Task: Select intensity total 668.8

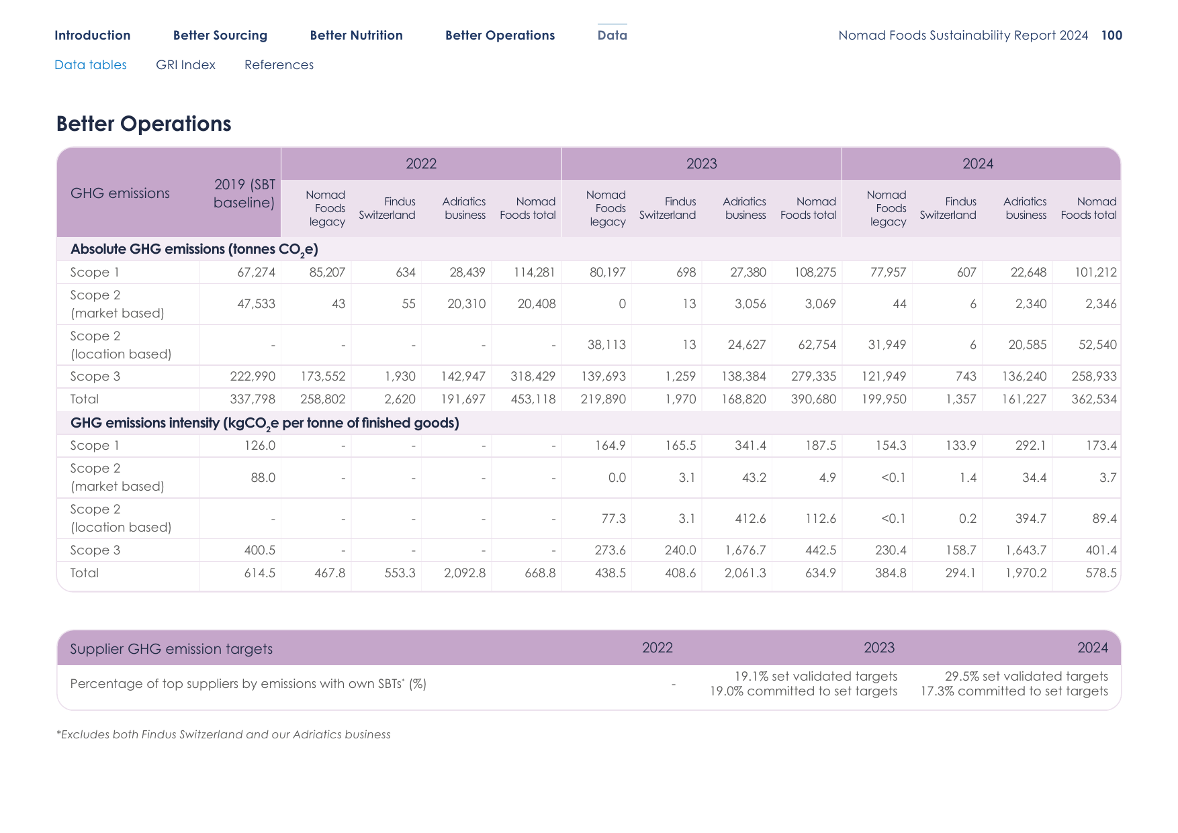Action: (540, 573)
